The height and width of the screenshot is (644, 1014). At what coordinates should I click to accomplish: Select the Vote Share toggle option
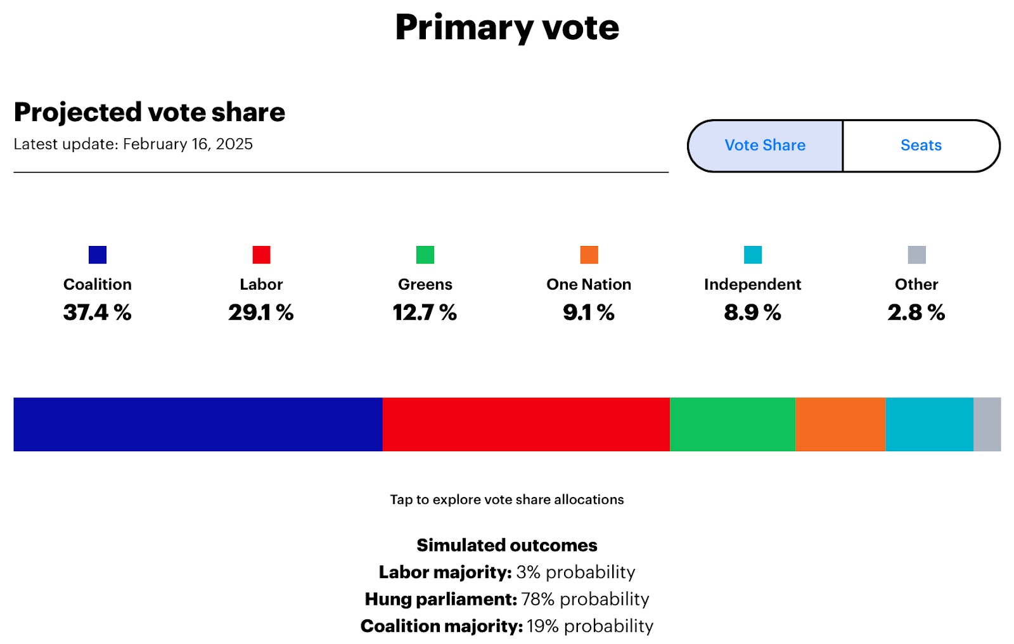pos(765,146)
